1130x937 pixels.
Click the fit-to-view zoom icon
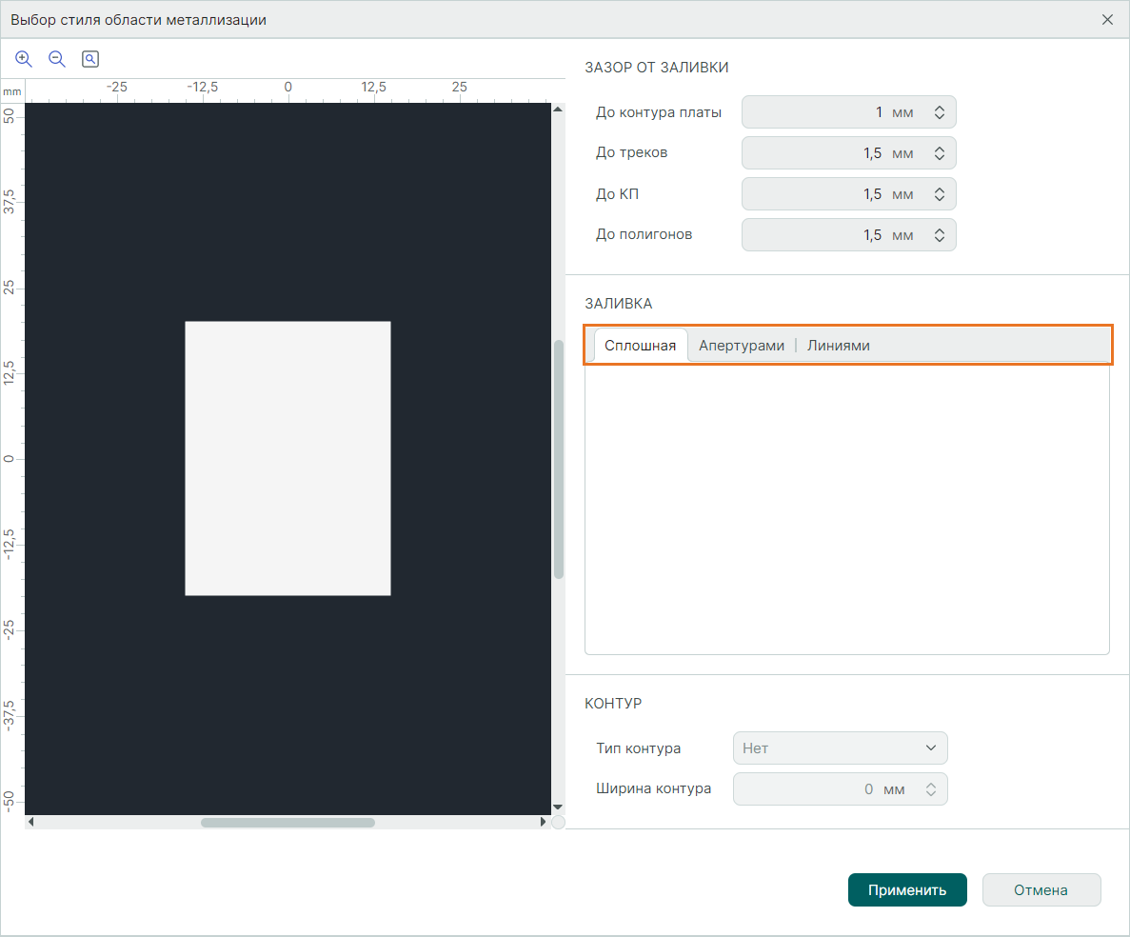click(x=90, y=59)
